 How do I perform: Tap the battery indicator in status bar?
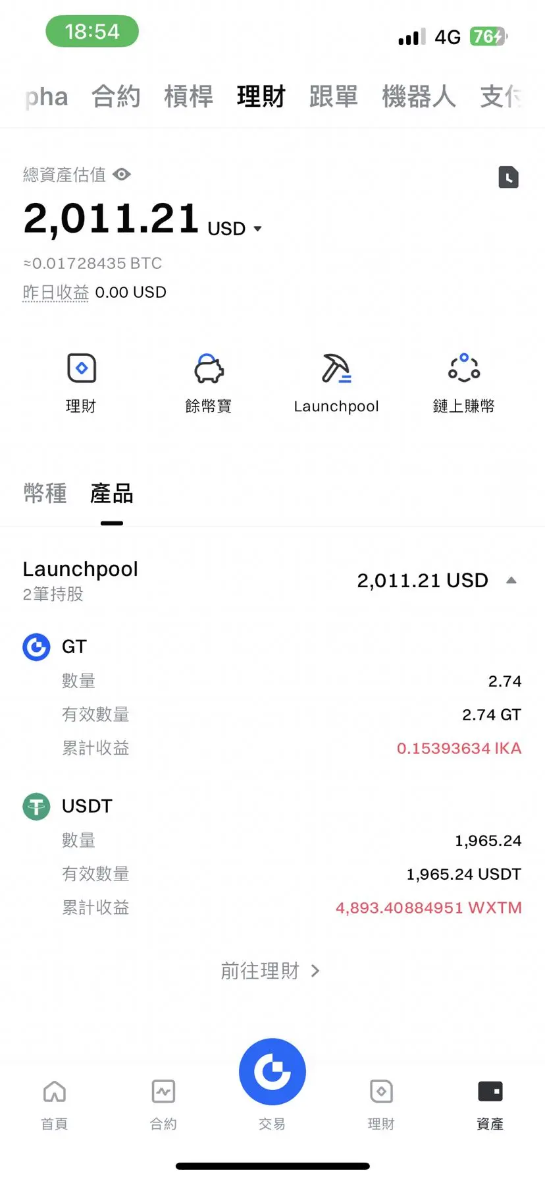point(488,36)
